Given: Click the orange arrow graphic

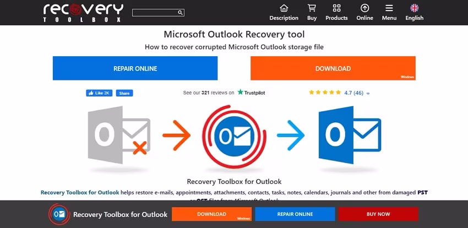Looking at the screenshot, I should pyautogui.click(x=176, y=135).
